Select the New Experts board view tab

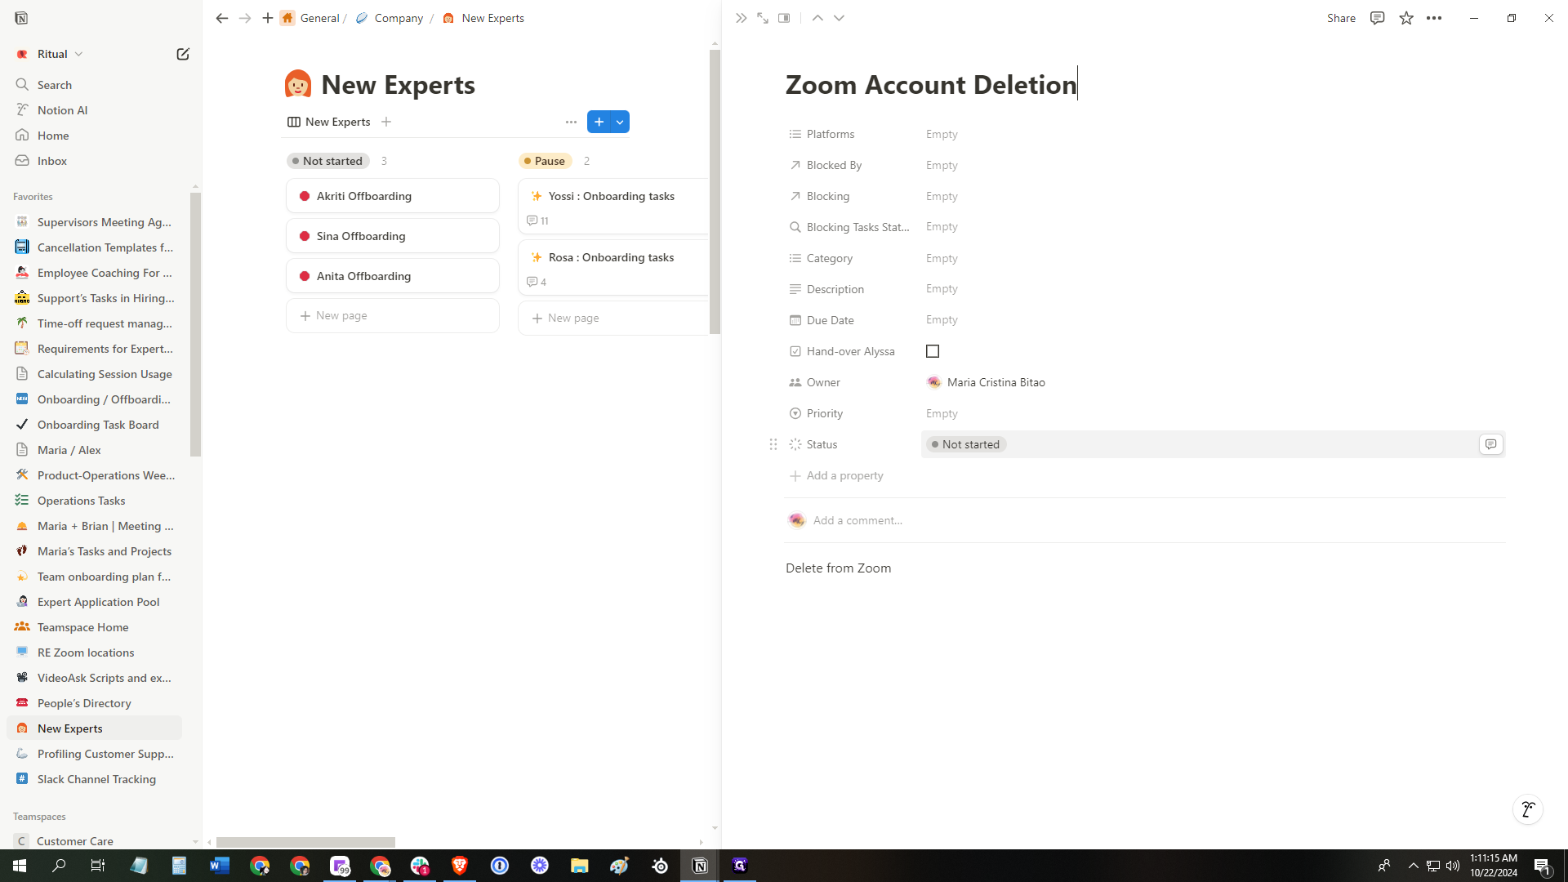[x=329, y=122]
